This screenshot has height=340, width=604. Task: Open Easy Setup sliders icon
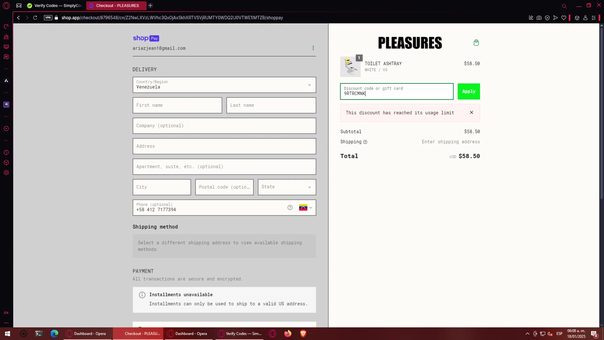(x=594, y=18)
